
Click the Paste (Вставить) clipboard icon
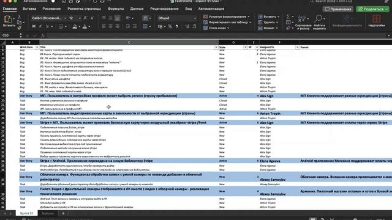[x=8, y=19]
